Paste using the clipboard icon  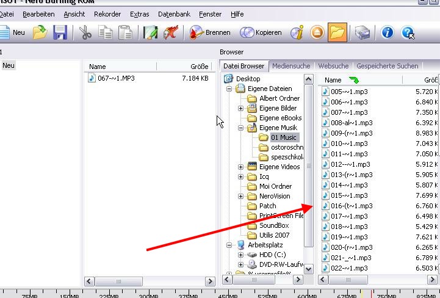tap(125, 32)
